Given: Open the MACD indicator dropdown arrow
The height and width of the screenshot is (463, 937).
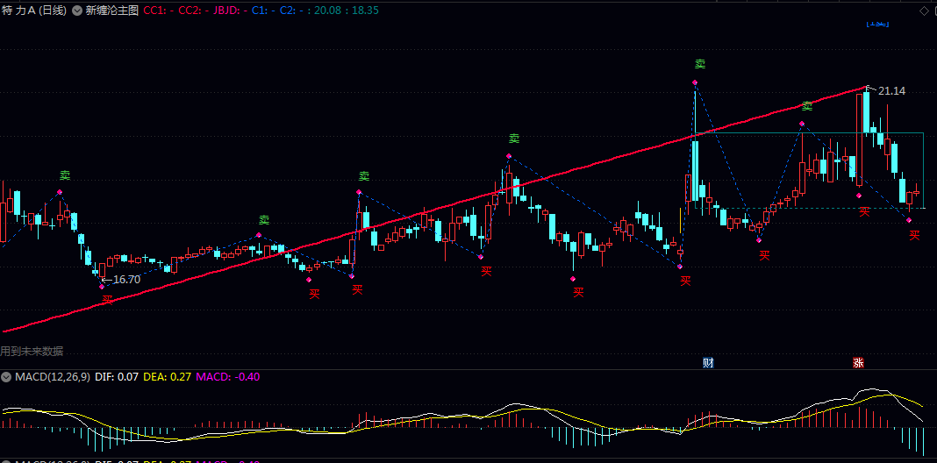Looking at the screenshot, I should click(7, 377).
